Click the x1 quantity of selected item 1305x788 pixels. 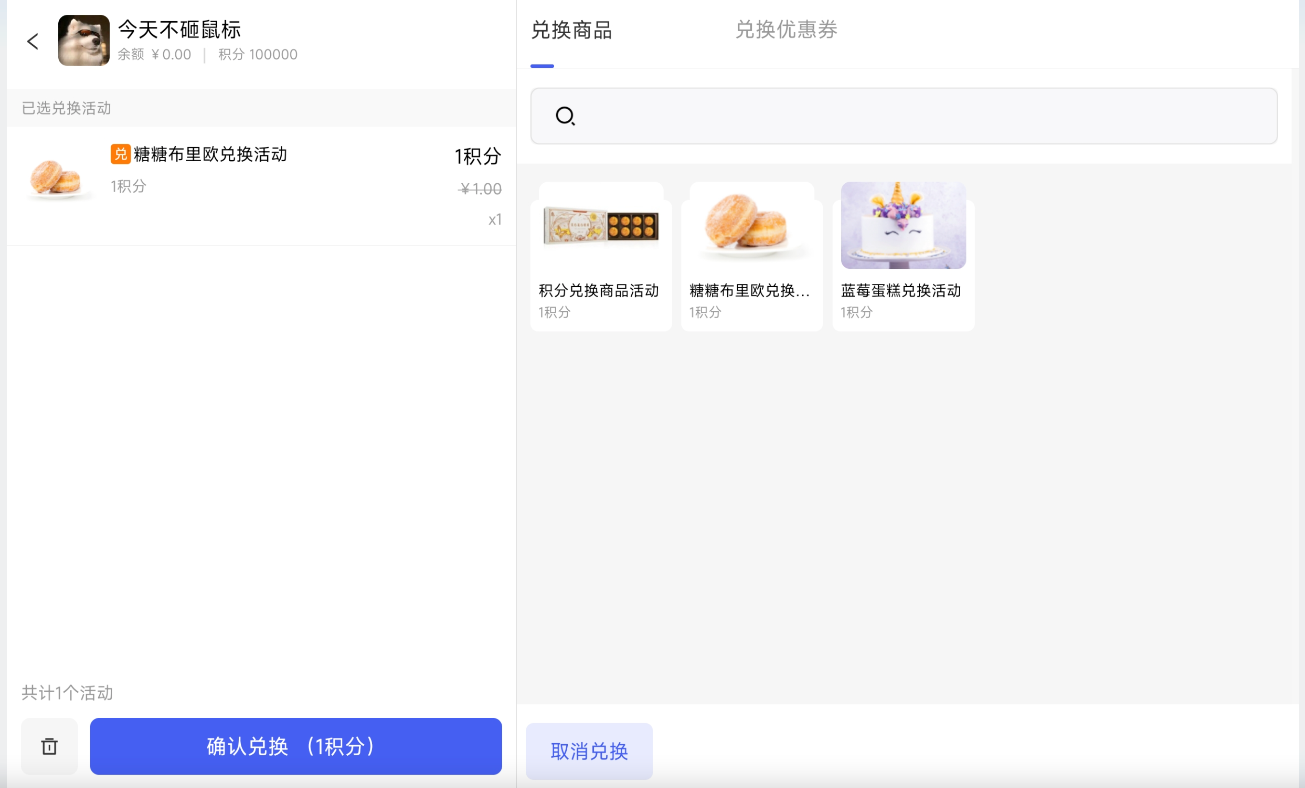tap(495, 220)
